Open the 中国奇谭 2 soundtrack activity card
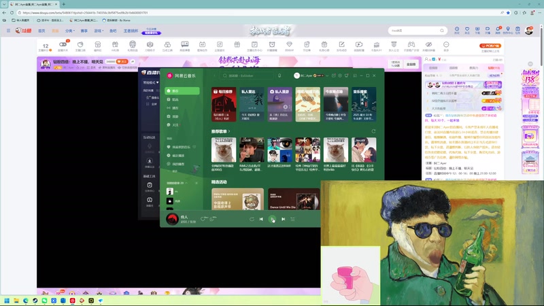The image size is (544, 306). 237,199
